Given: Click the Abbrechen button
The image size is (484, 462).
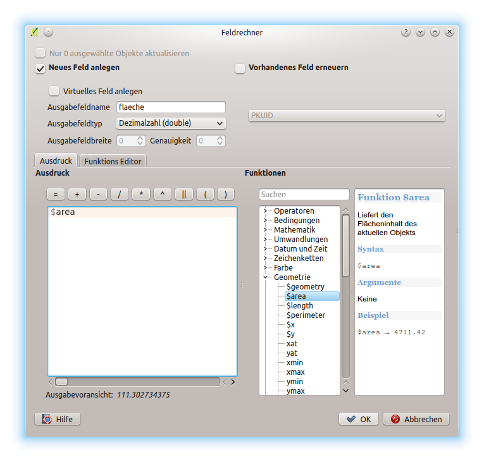Looking at the screenshot, I should click(x=416, y=419).
